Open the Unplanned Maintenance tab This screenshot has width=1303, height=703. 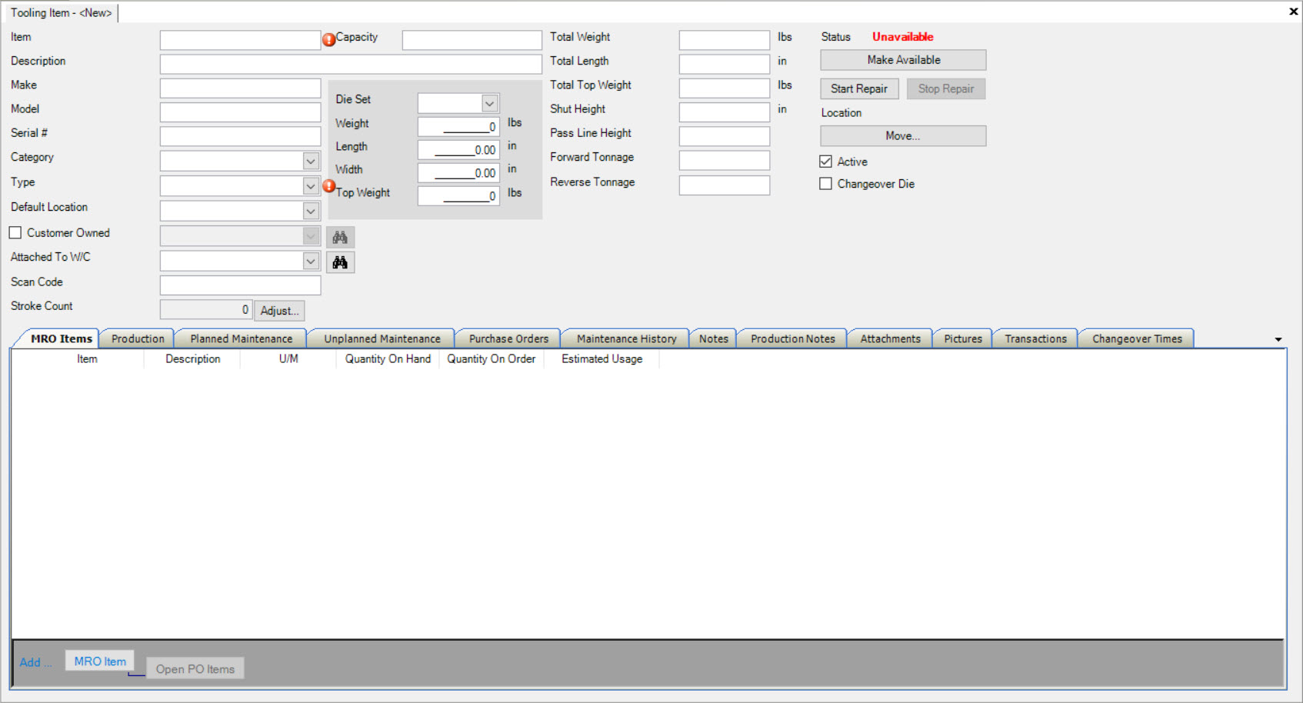coord(382,338)
